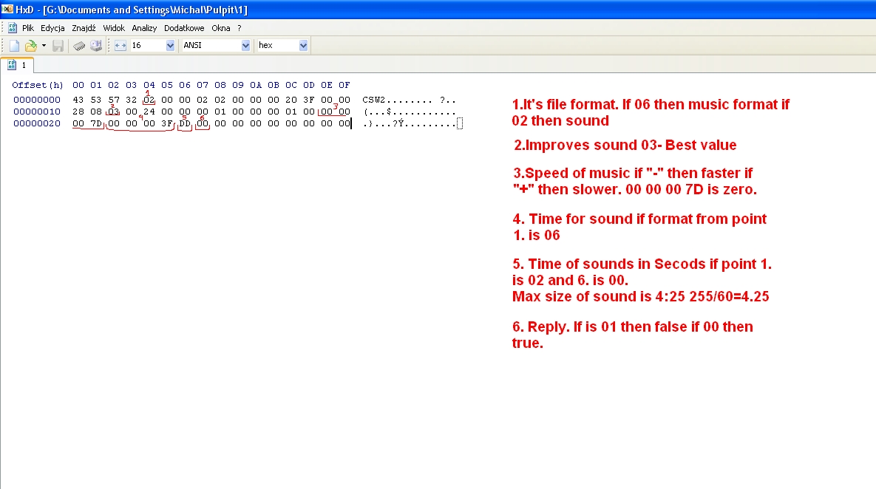Click the bytes-per-row width icon
Image resolution: width=876 pixels, height=489 pixels.
click(x=120, y=46)
